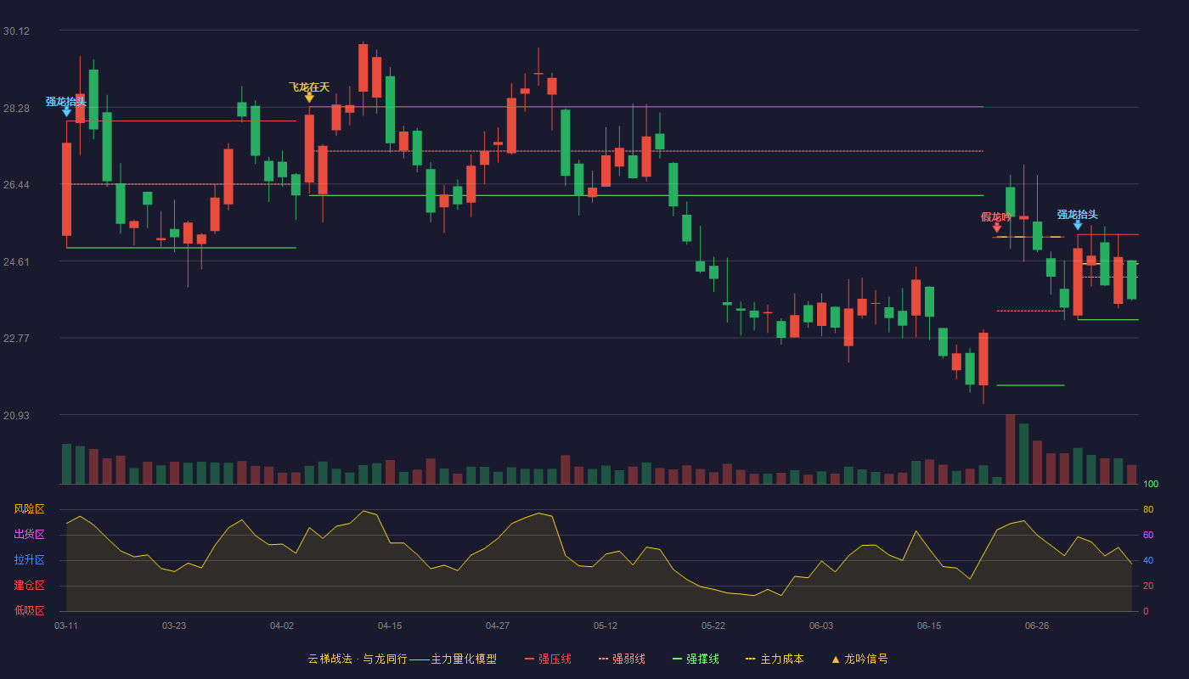Click the 24.61 price axis label
This screenshot has width=1189, height=679.
click(x=16, y=261)
